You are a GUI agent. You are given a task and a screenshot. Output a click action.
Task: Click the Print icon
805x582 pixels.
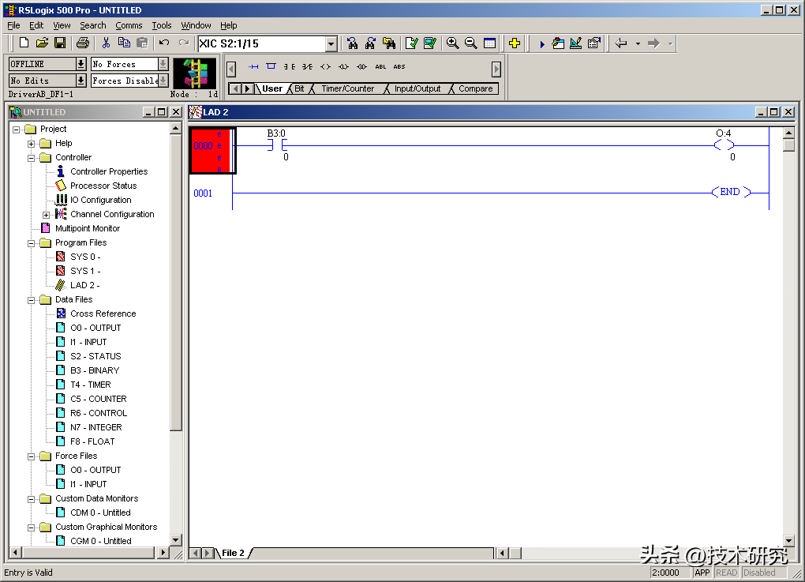[x=83, y=43]
